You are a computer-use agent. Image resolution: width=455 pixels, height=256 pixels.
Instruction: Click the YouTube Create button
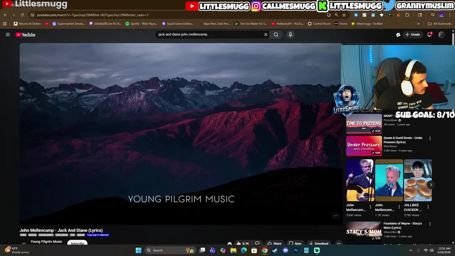pos(413,34)
